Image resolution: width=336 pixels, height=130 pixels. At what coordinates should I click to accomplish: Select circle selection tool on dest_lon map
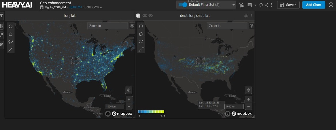tap(141, 26)
